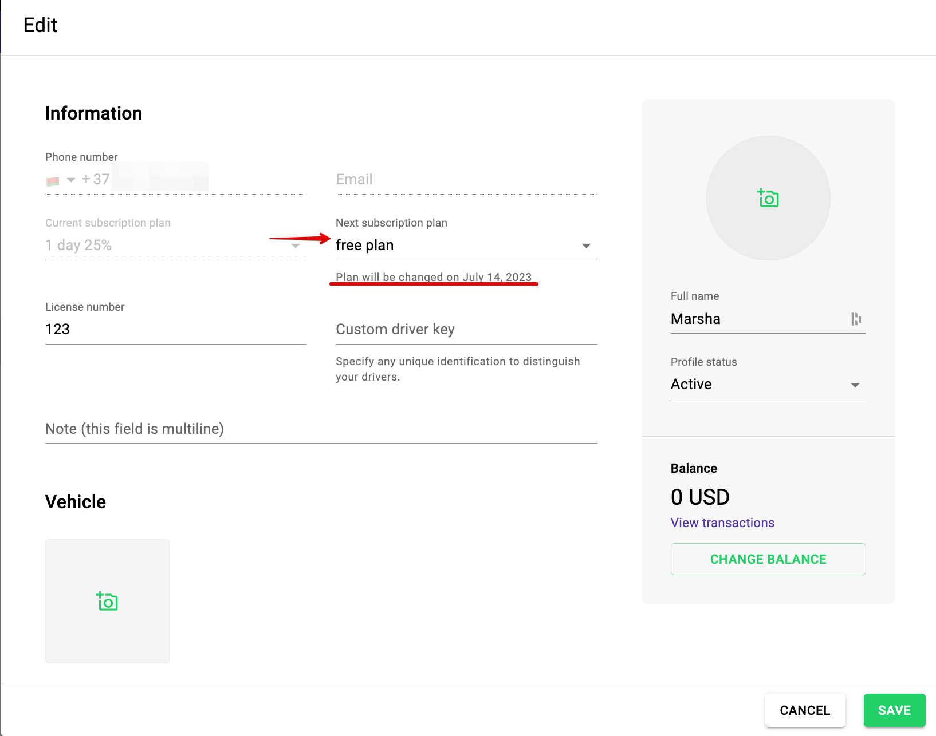Add a vehicle photo via camera icon
This screenshot has height=736, width=936.
pos(107,602)
